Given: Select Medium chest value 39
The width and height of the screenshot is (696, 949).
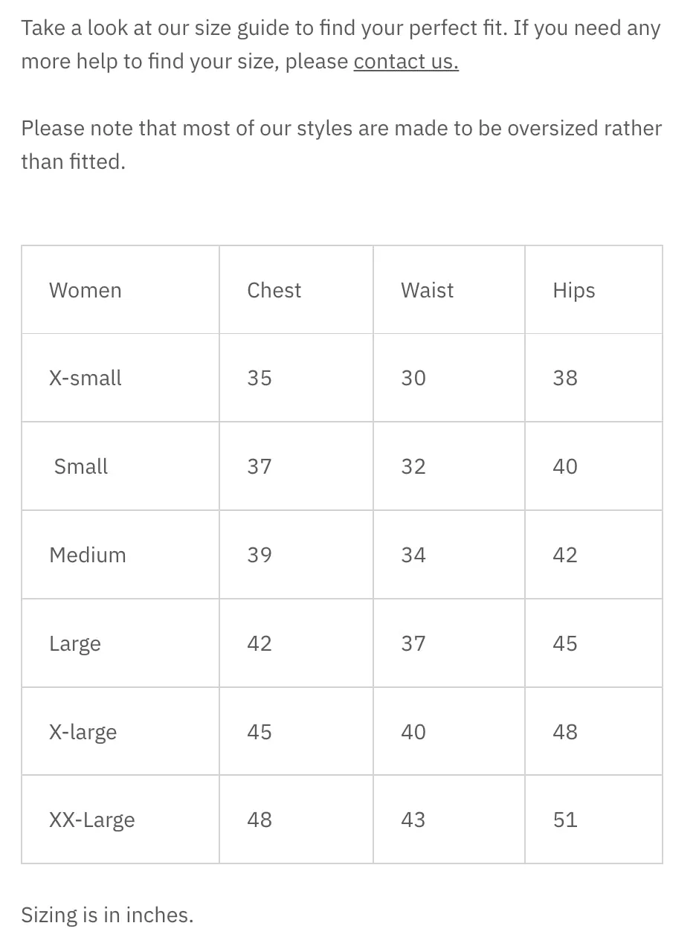Looking at the screenshot, I should (260, 555).
